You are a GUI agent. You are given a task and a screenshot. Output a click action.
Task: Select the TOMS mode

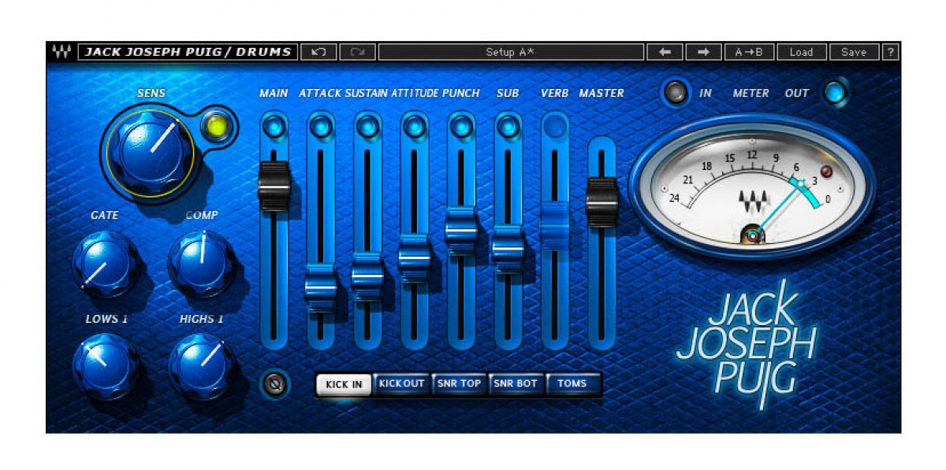click(572, 384)
